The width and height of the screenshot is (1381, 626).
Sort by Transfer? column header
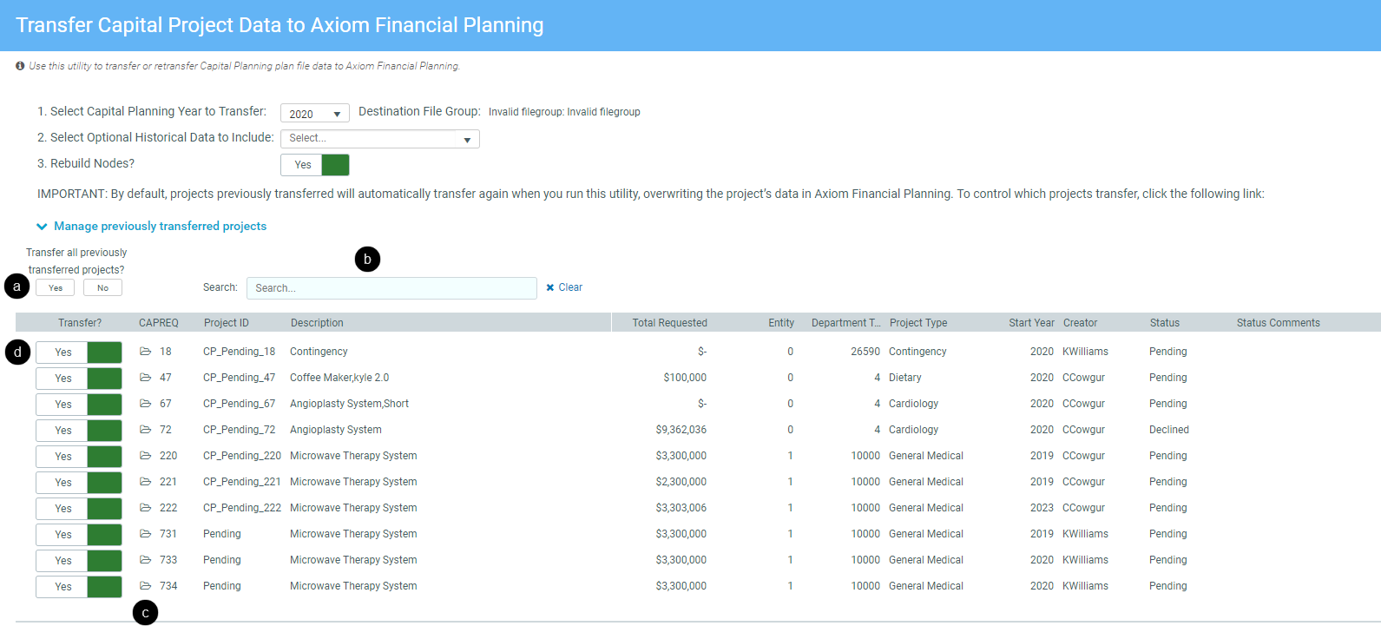click(x=80, y=323)
